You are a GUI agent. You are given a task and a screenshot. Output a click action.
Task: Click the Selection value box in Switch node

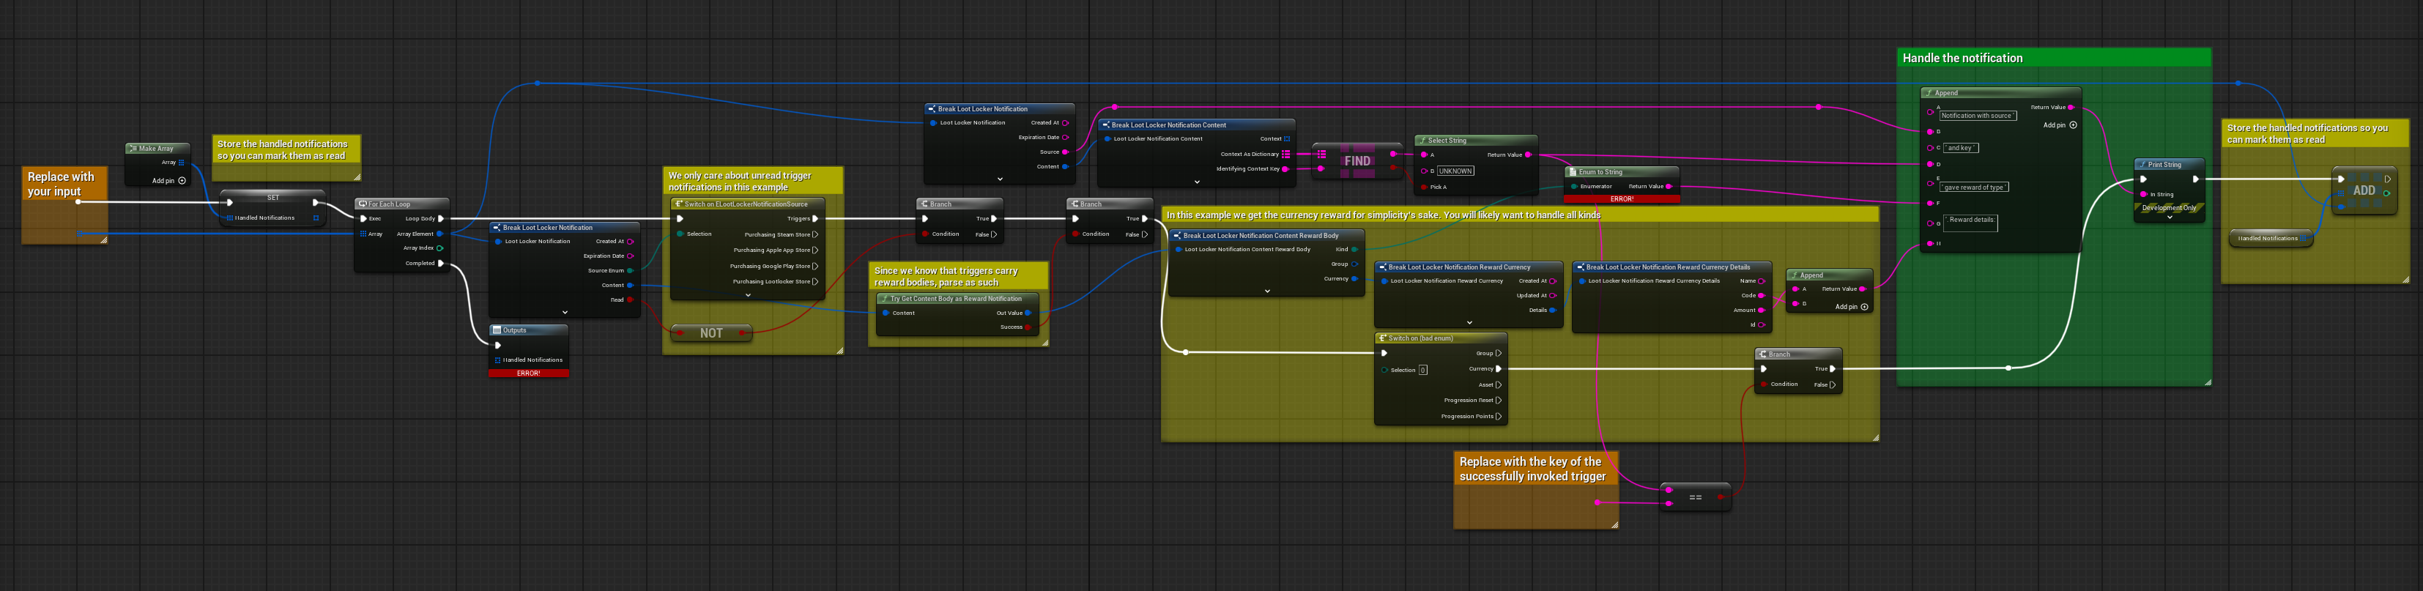(1422, 370)
